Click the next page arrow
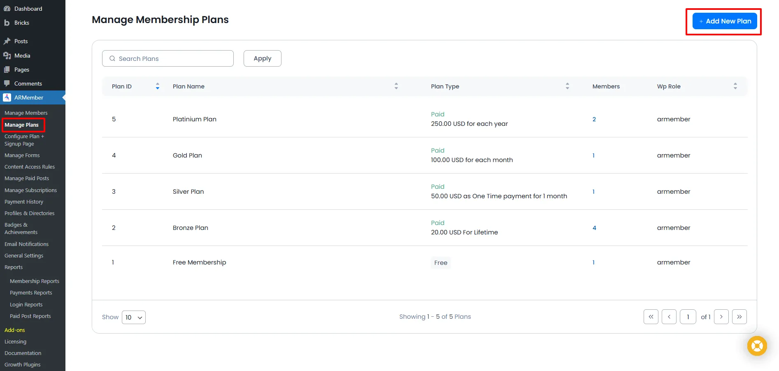 point(721,317)
